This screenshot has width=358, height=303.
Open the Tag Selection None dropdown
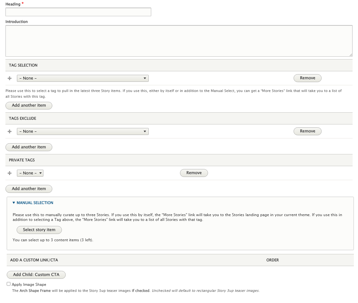83,78
